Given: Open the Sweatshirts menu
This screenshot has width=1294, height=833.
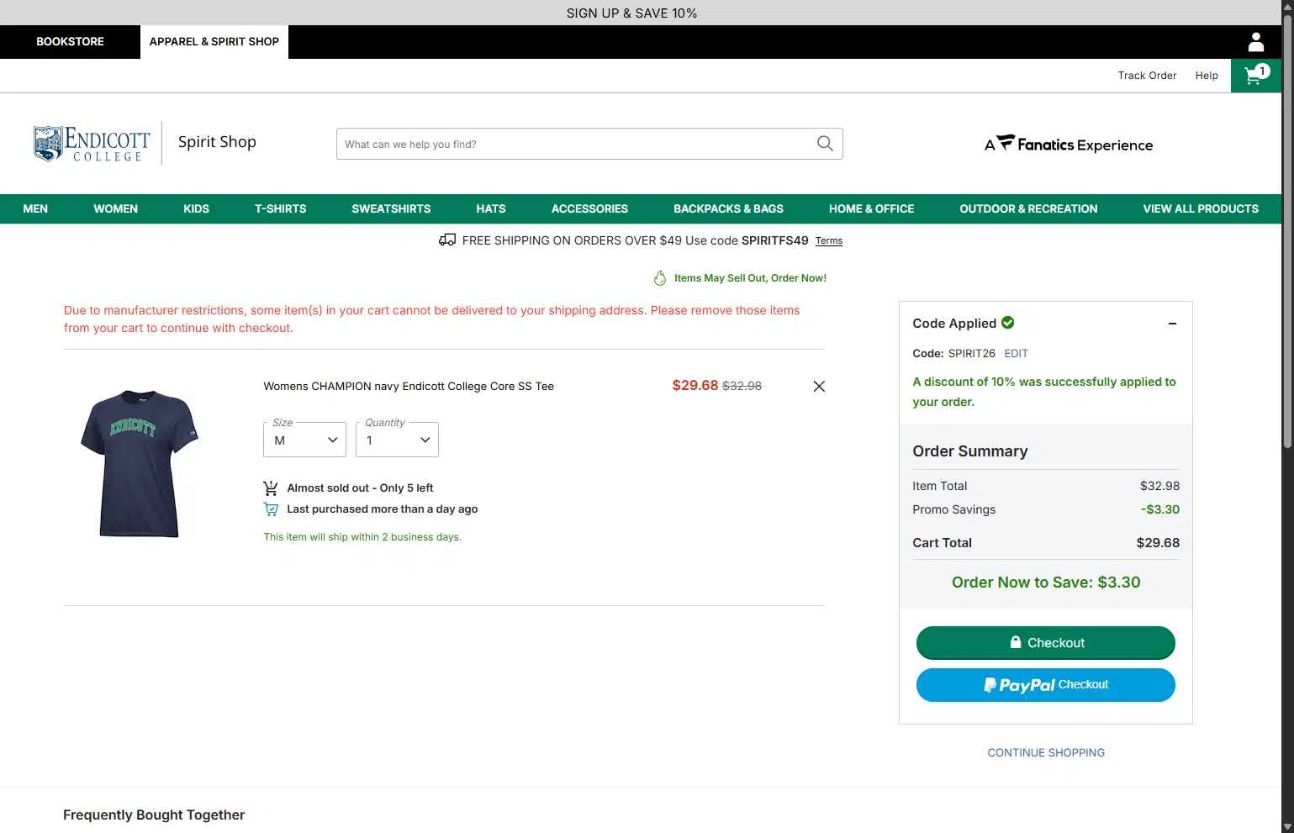Looking at the screenshot, I should (391, 209).
